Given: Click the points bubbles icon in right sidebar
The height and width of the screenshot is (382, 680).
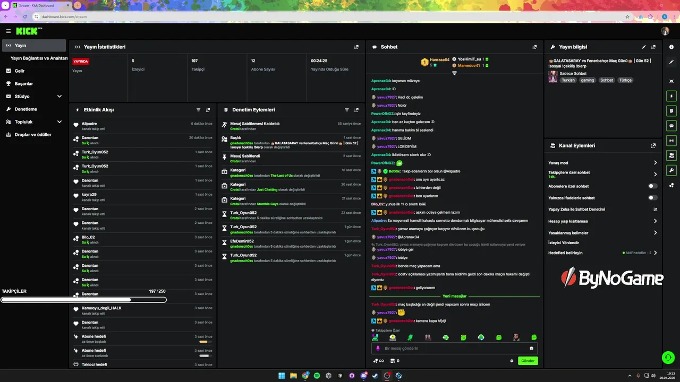Looking at the screenshot, I should pos(671,185).
